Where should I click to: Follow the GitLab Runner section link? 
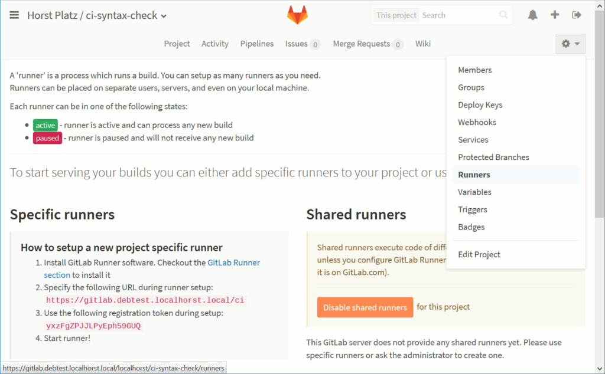pyautogui.click(x=233, y=263)
